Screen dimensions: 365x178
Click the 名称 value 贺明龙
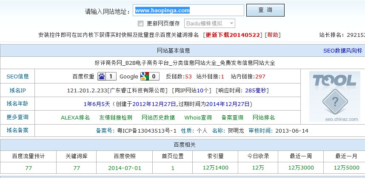[236, 131]
